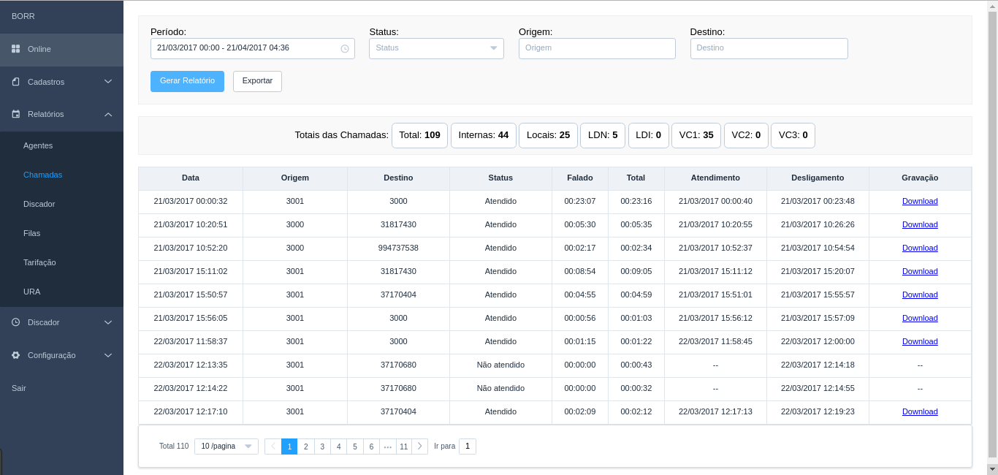998x475 pixels.
Task: Click the clock icon in Período field
Action: pyautogui.click(x=345, y=49)
